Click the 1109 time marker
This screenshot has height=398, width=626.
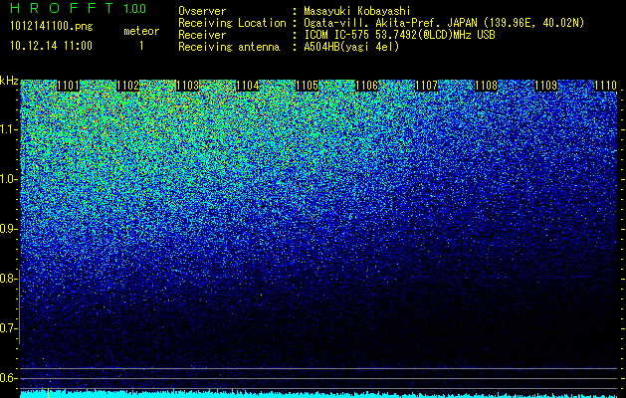545,86
